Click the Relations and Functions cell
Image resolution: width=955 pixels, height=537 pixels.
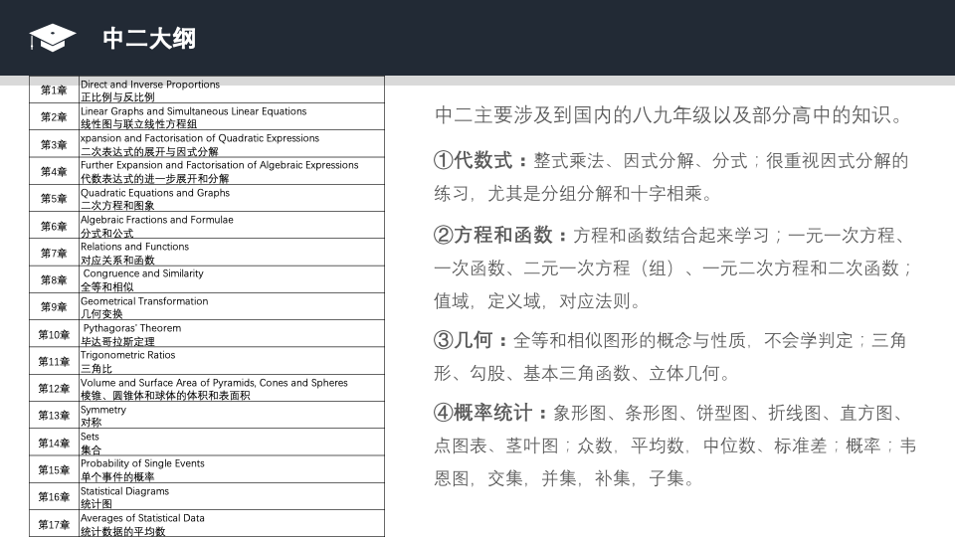coord(232,253)
